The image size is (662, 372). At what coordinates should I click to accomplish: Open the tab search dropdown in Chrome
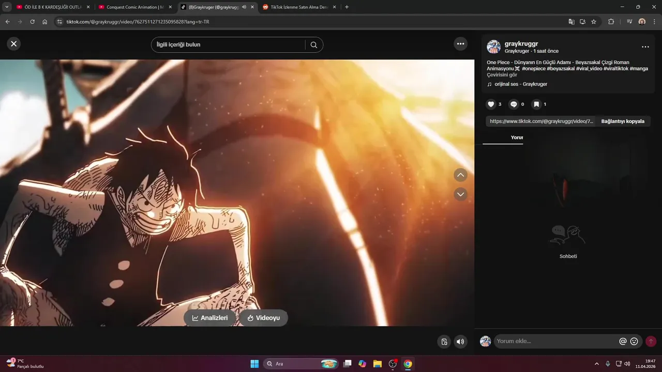click(7, 7)
